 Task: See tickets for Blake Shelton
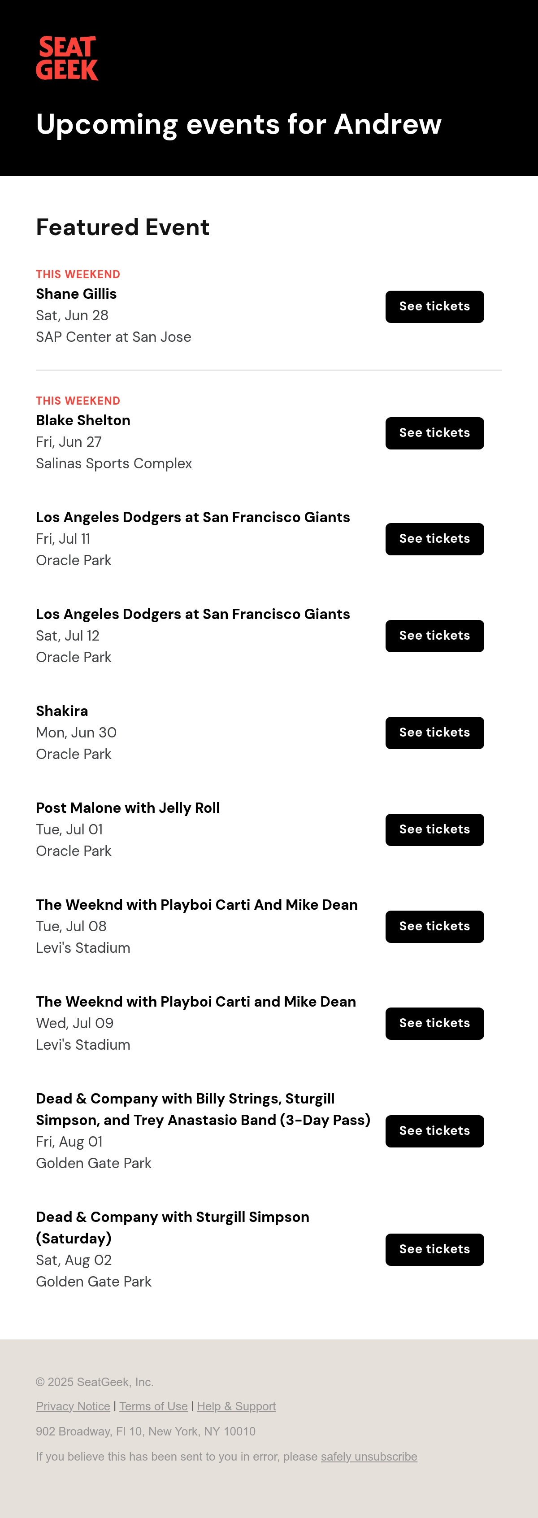(434, 433)
